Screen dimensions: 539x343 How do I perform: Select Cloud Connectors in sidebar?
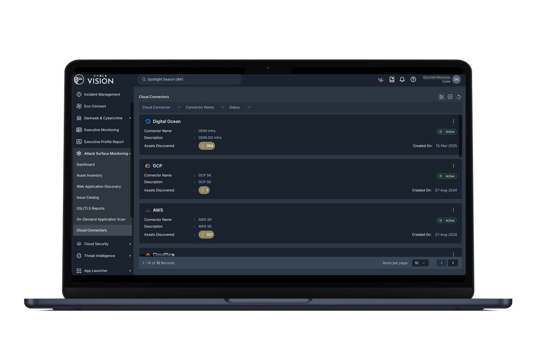pos(102,231)
